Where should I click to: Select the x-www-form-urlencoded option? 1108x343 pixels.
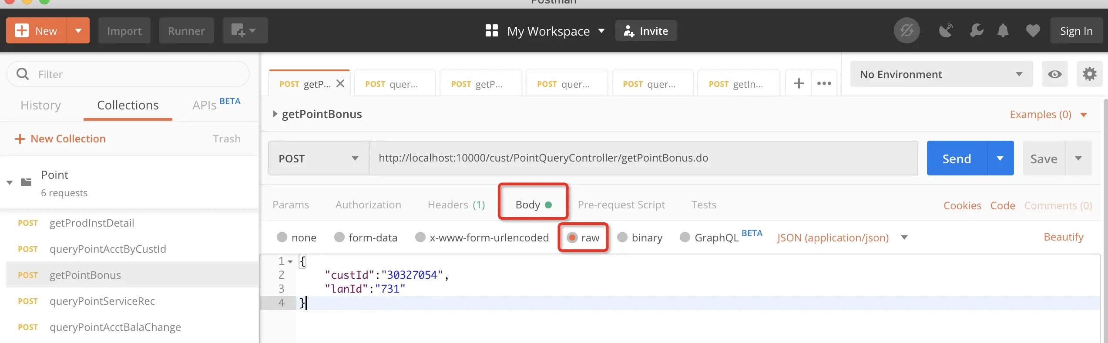(x=420, y=237)
